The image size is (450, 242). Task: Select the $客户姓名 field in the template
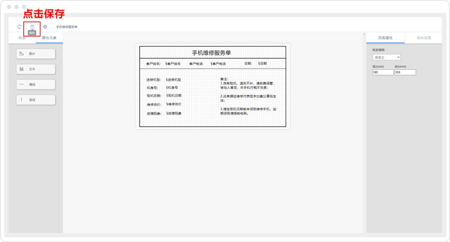point(172,64)
